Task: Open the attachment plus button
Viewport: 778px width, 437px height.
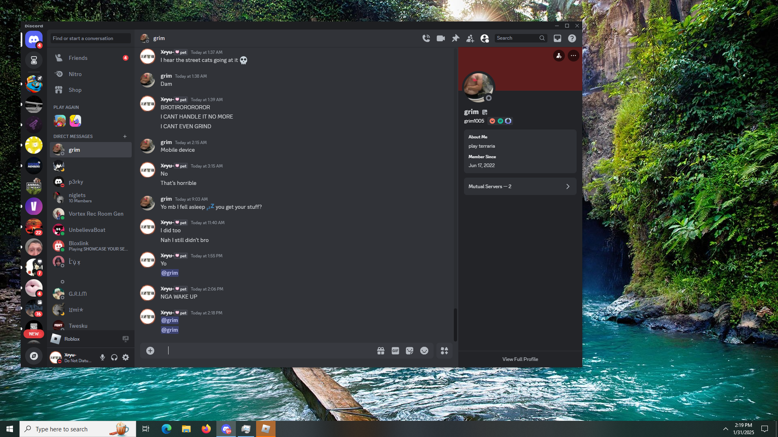Action: 150,350
